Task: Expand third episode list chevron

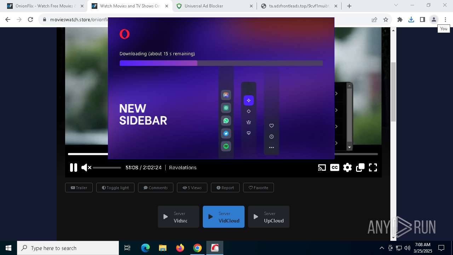Action: click(337, 126)
